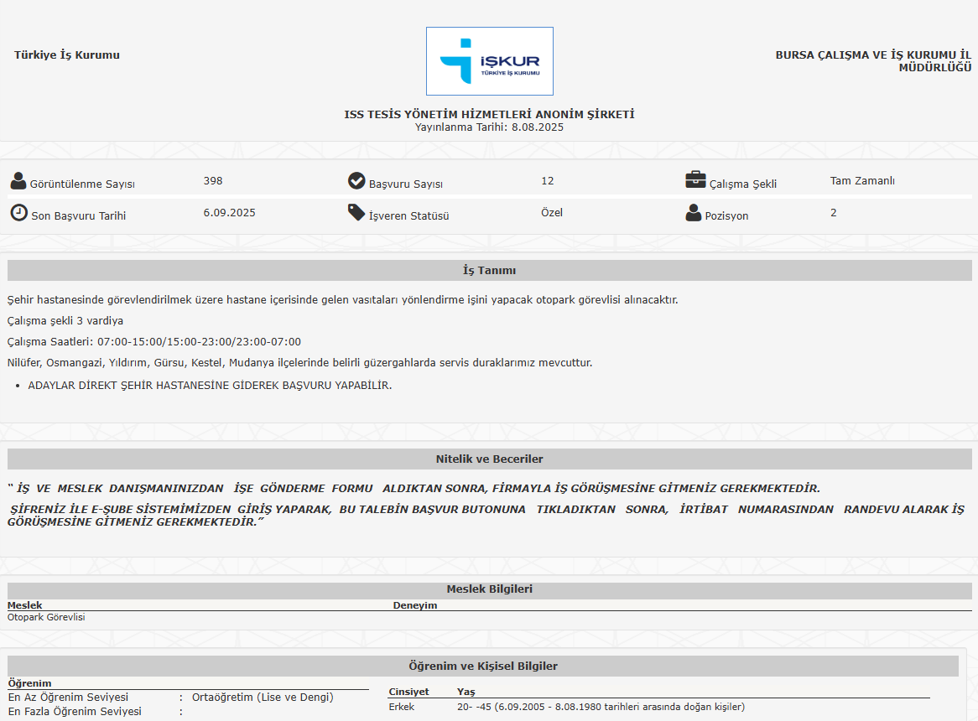This screenshot has height=721, width=978.
Task: Click the 'Otopark Görevlisi' occupation entry
Action: (x=46, y=617)
